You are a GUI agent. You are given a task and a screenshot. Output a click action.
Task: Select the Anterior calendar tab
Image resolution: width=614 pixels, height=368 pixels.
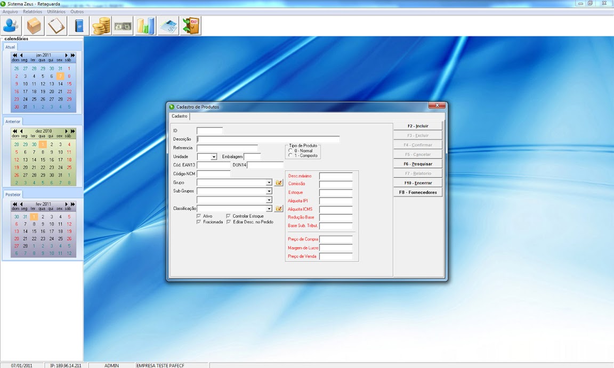coord(13,121)
